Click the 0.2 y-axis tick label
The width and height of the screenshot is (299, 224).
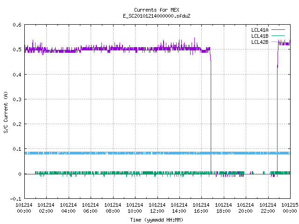coord(17,124)
